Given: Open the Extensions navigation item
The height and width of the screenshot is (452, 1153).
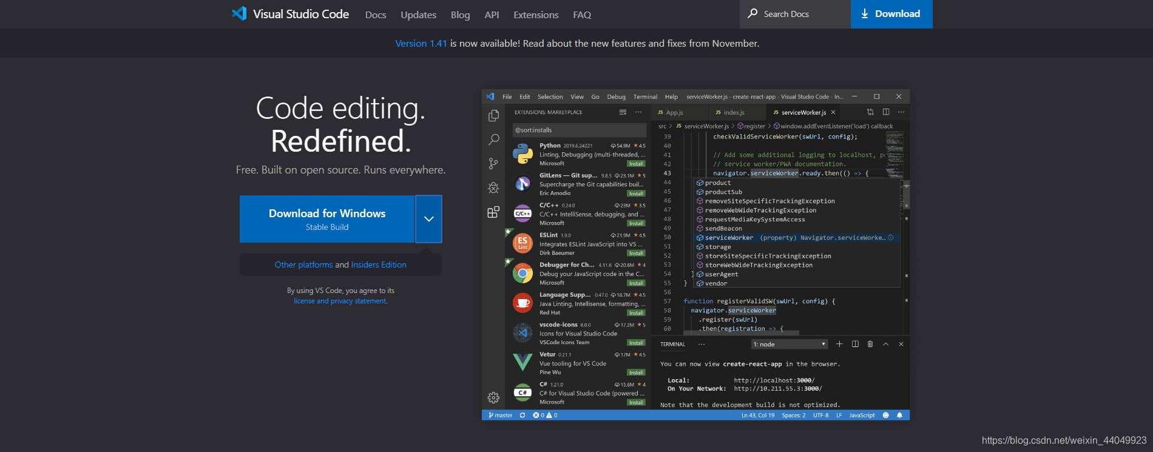Looking at the screenshot, I should 536,15.
